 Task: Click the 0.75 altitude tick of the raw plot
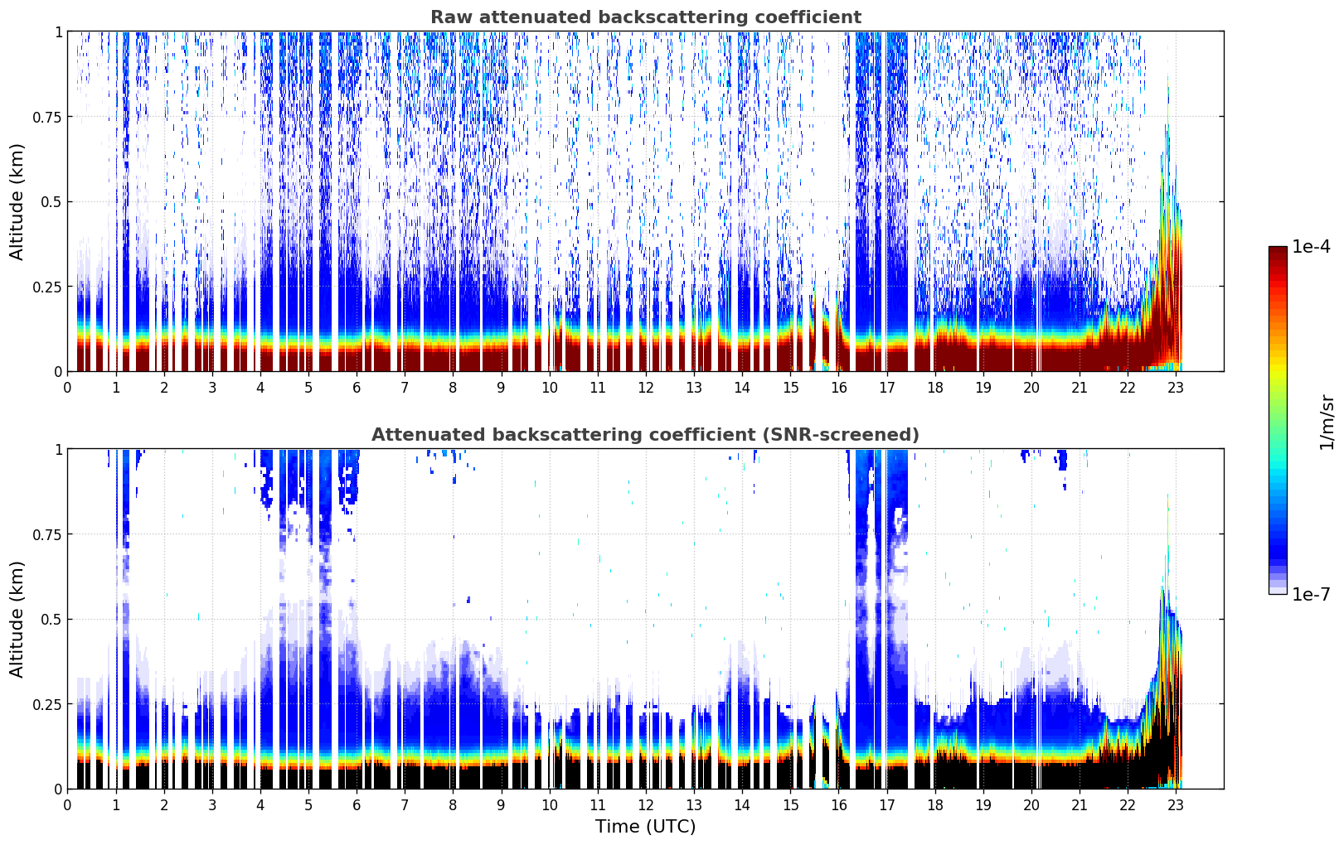(x=48, y=117)
